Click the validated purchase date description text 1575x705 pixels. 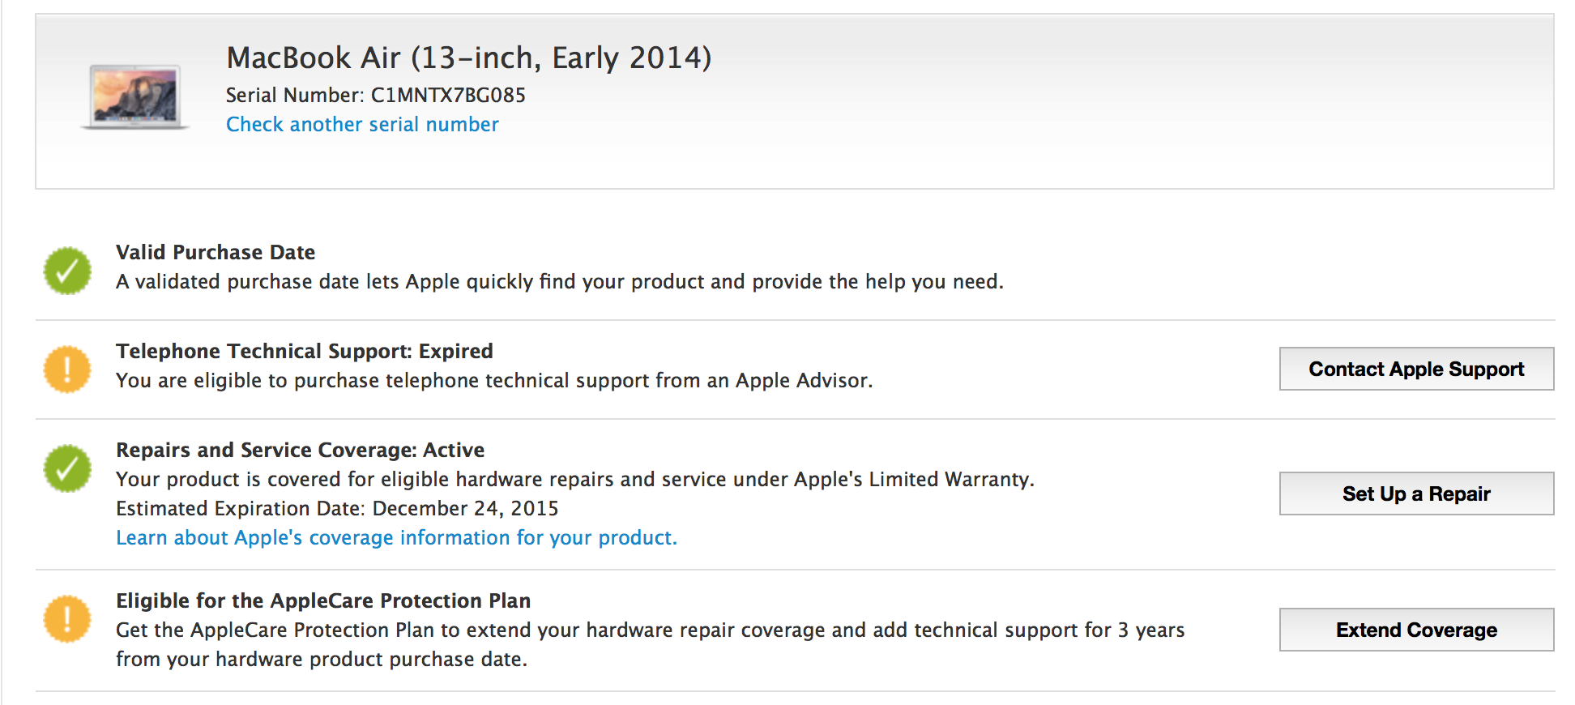[x=560, y=282]
